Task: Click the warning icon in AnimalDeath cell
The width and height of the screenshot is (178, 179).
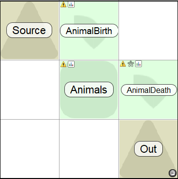Action: (x=123, y=64)
